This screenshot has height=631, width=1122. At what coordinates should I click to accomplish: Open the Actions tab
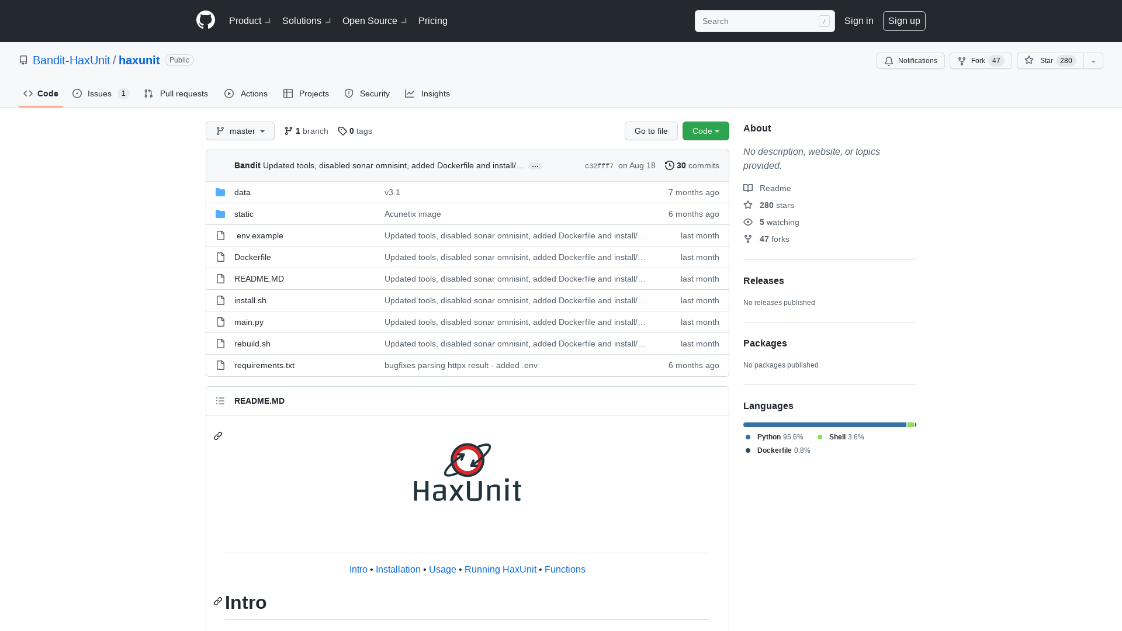coord(246,93)
